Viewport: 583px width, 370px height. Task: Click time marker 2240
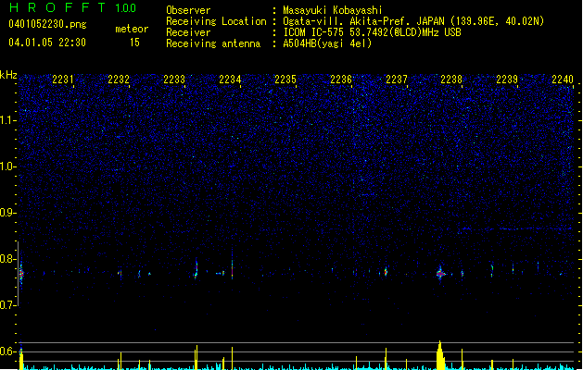tap(563, 80)
